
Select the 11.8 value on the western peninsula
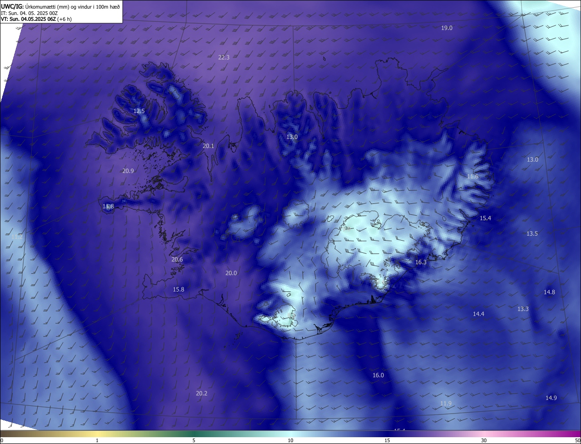click(108, 207)
